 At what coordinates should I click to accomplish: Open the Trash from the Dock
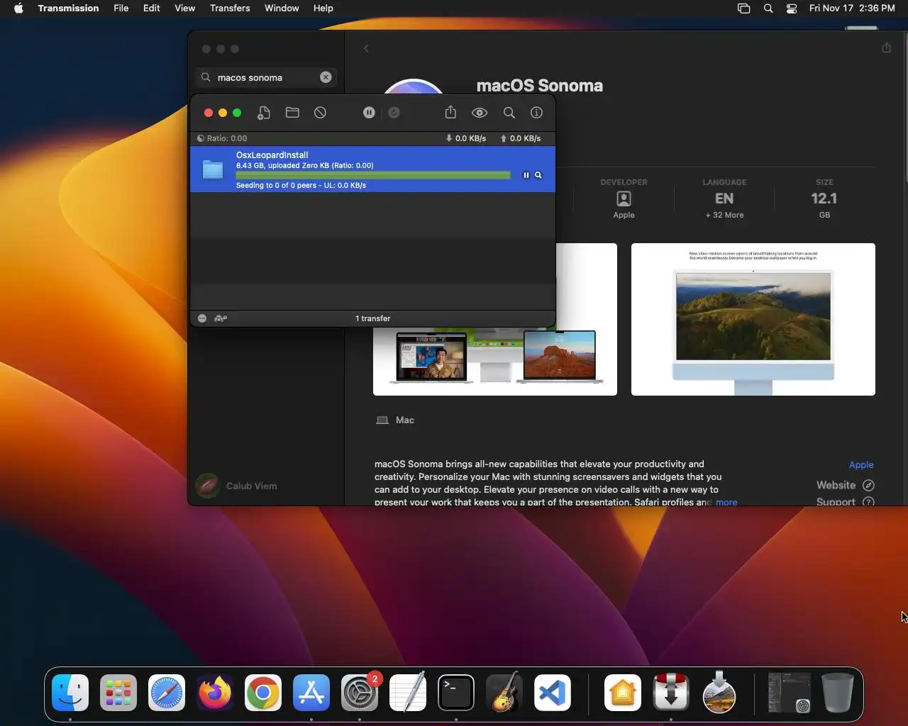tap(838, 692)
